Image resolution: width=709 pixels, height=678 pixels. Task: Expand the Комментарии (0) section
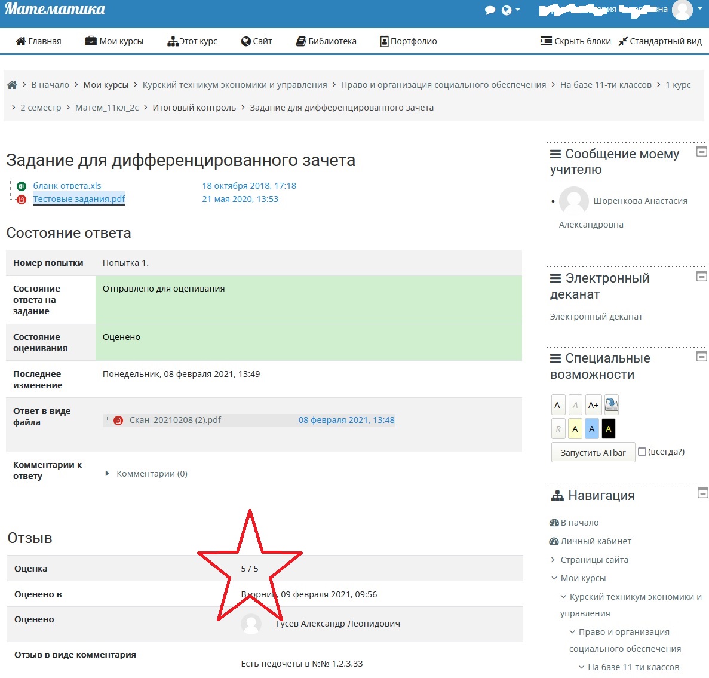tap(146, 474)
